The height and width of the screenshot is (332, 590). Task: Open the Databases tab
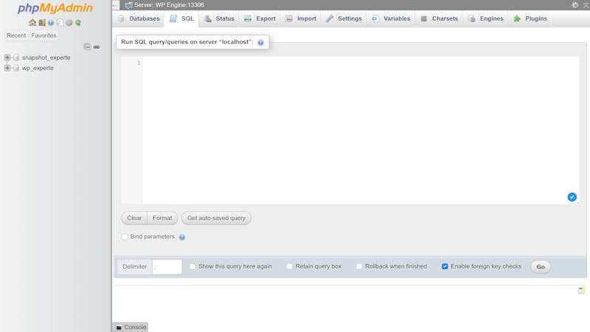click(139, 19)
